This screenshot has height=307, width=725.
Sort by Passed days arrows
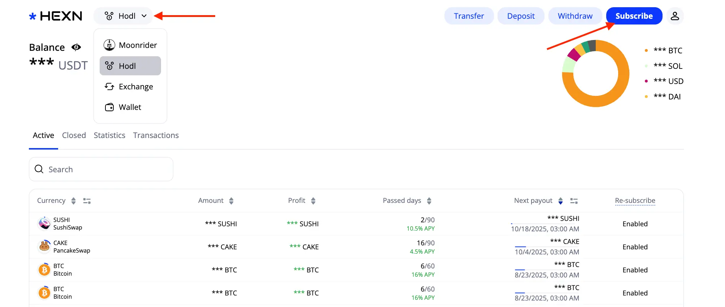(x=429, y=201)
